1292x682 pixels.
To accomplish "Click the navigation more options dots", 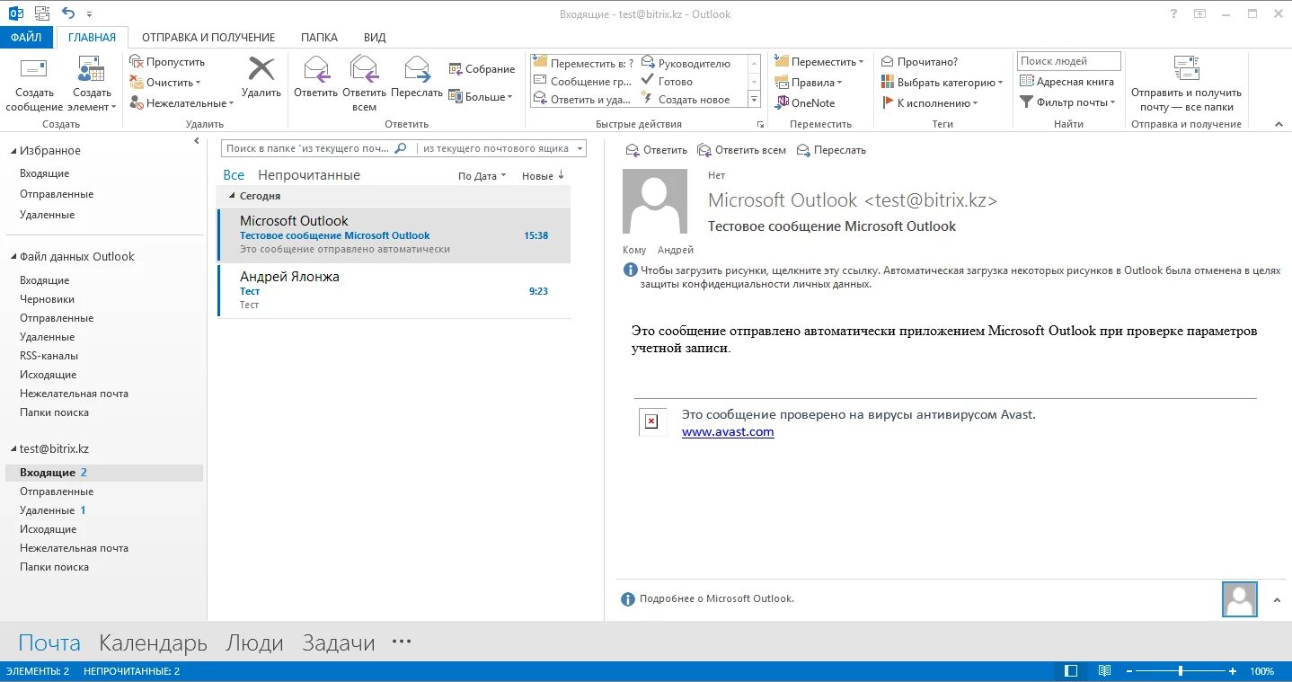I will (402, 642).
